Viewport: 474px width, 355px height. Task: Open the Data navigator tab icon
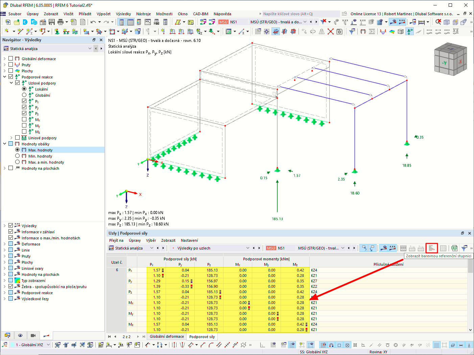point(7,335)
